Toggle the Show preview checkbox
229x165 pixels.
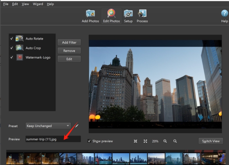(89, 141)
